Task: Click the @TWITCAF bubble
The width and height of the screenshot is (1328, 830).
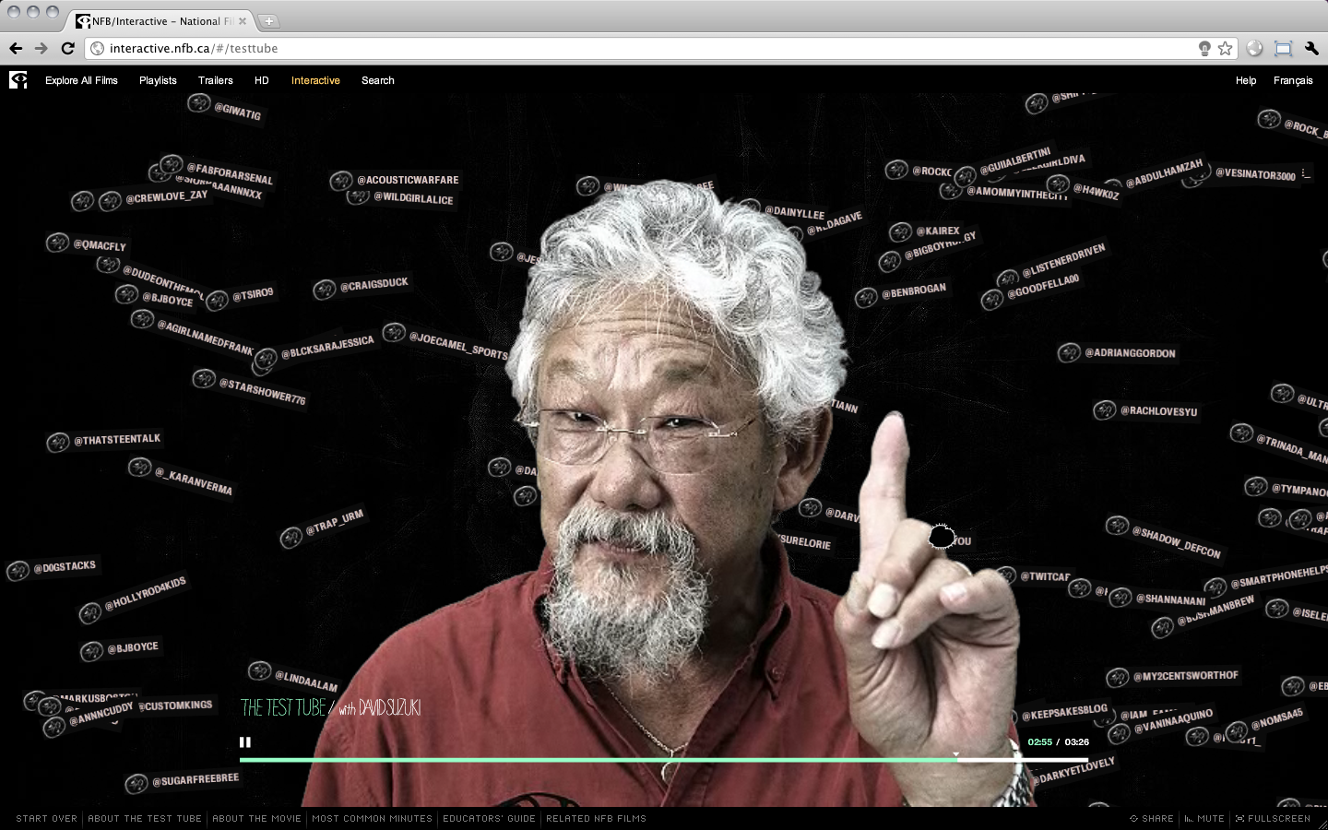Action: [x=1033, y=576]
